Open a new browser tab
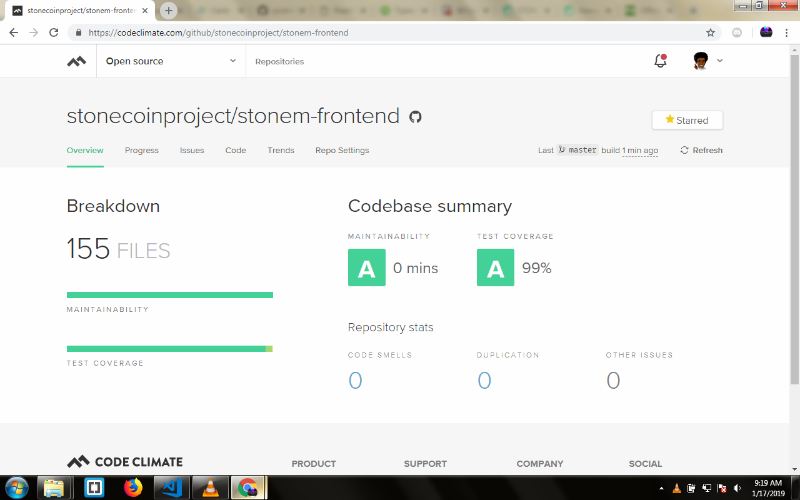The width and height of the screenshot is (800, 500). coord(169,11)
